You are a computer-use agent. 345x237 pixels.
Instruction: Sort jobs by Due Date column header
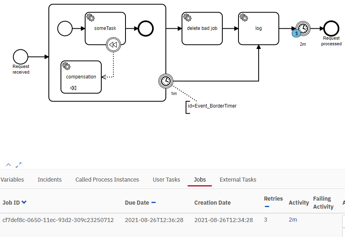click(137, 203)
